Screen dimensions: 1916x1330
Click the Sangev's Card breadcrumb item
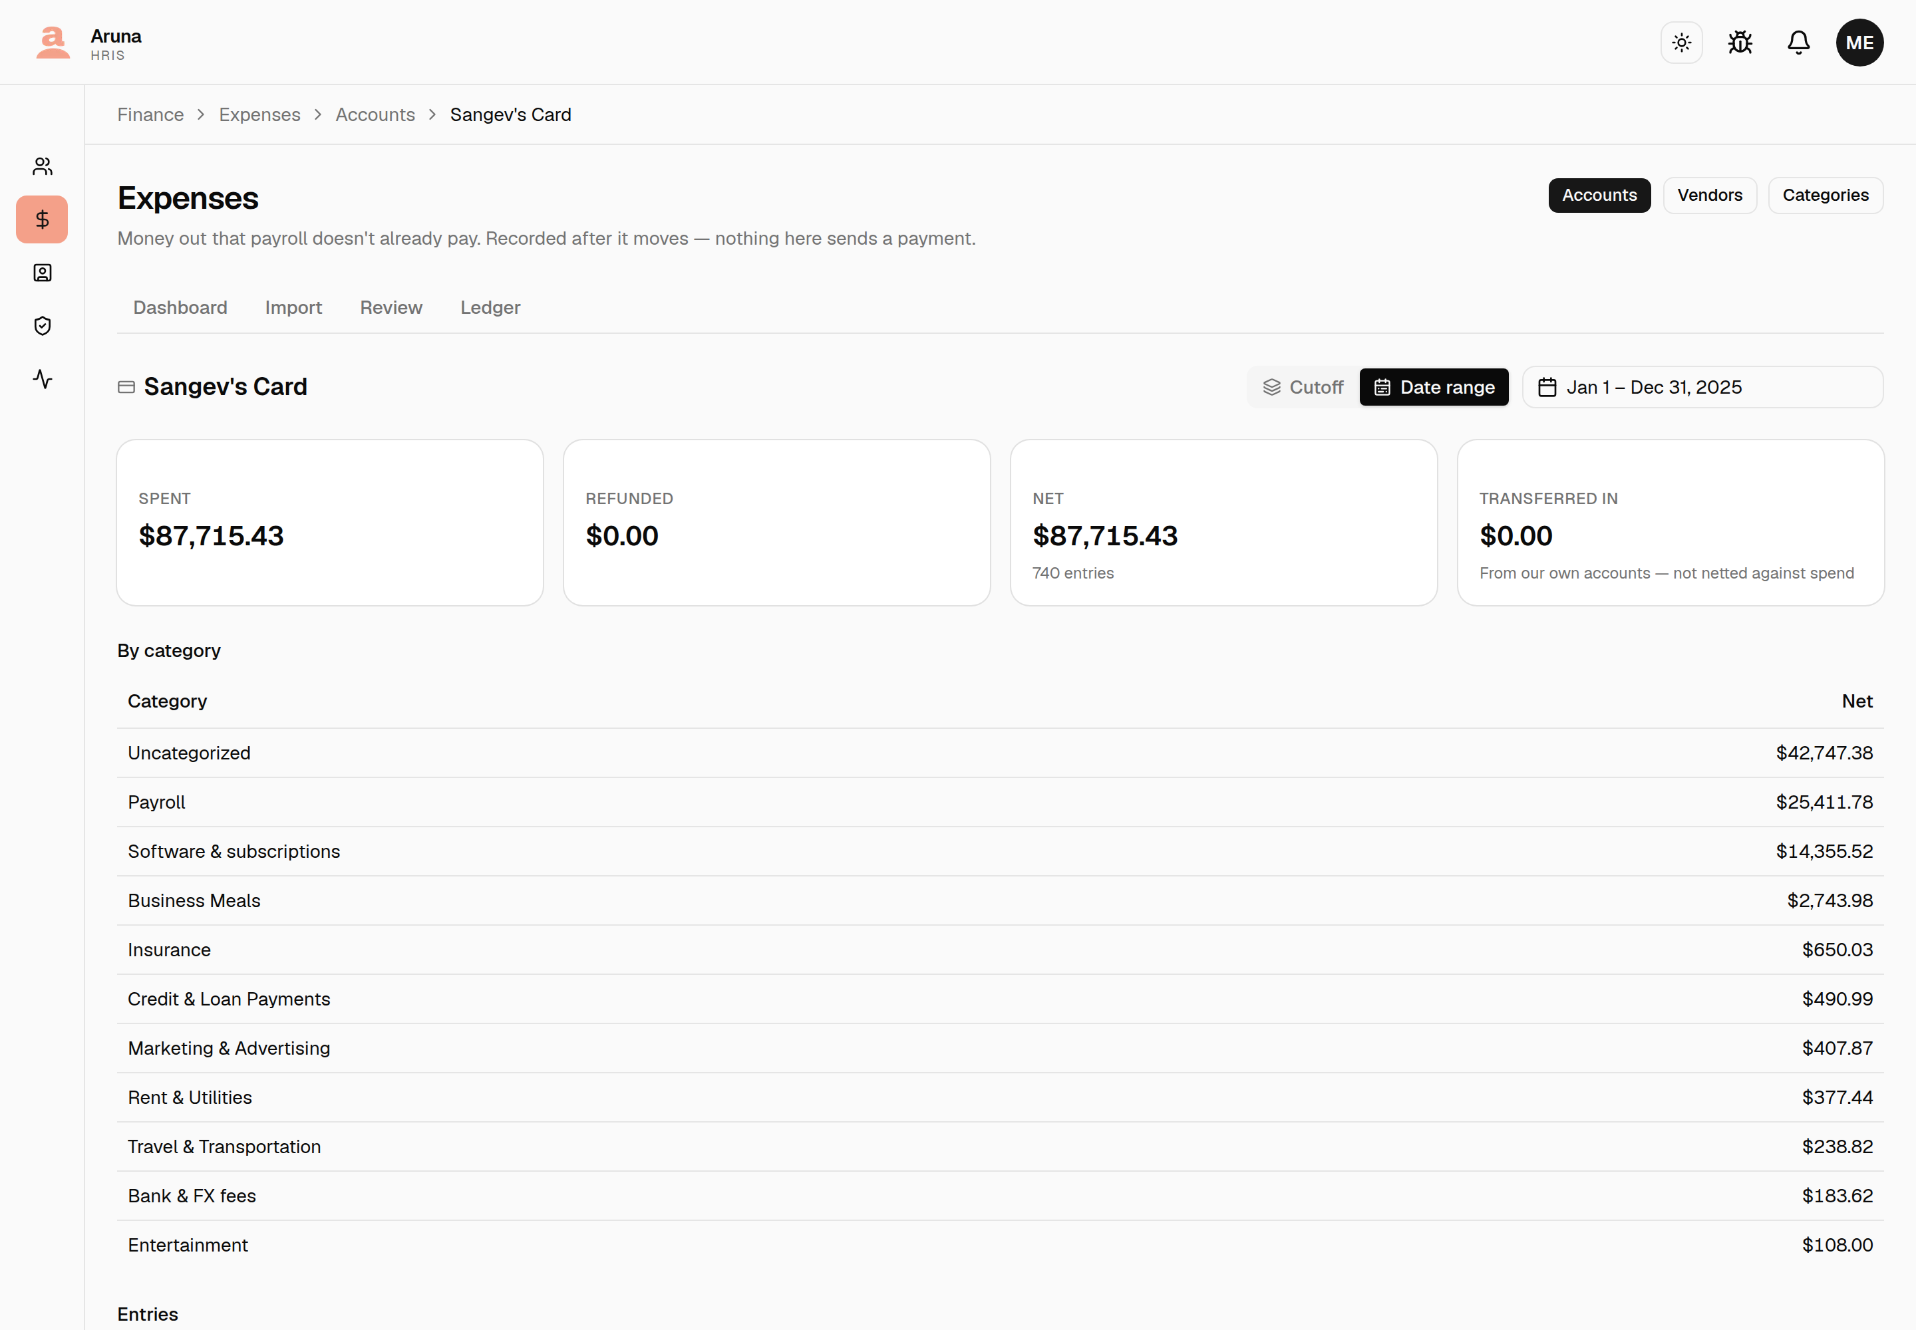click(x=510, y=115)
